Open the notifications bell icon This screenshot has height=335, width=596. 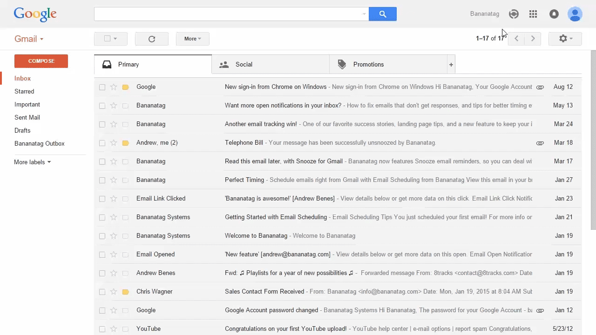(554, 14)
